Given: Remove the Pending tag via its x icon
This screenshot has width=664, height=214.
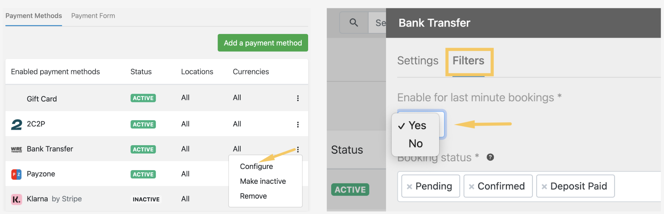Looking at the screenshot, I should [x=409, y=186].
